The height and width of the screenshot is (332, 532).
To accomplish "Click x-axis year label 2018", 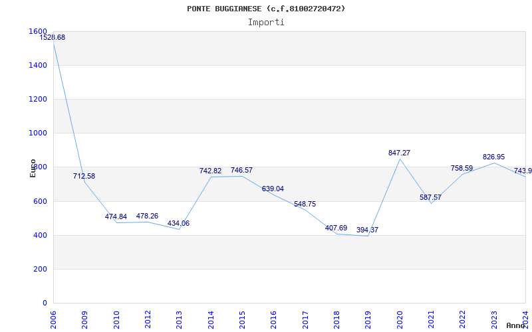I will point(336,320).
